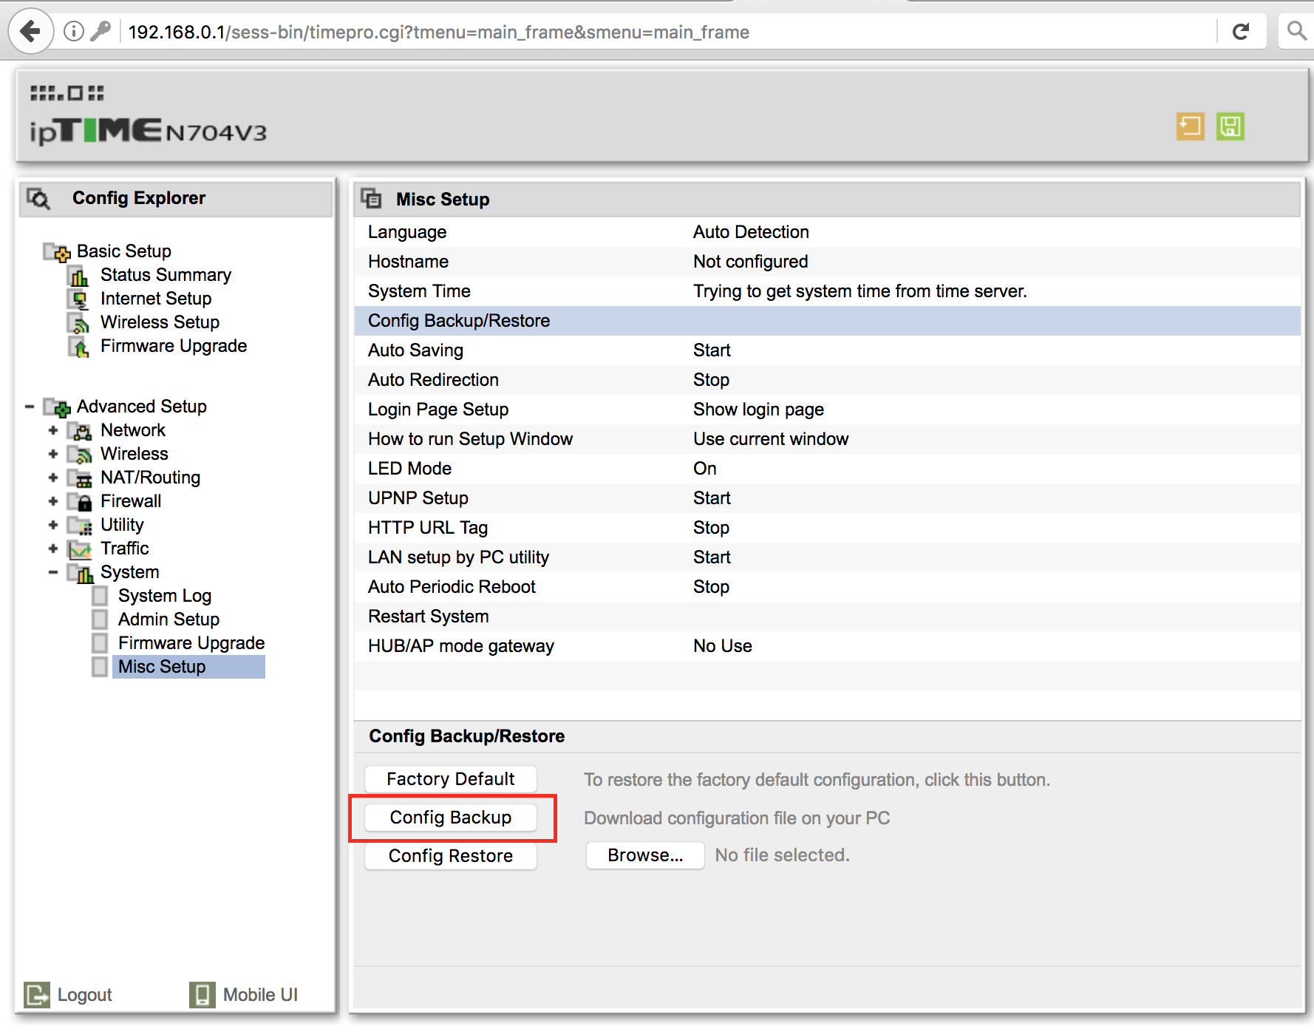Click the NAT/Routing folder icon
Viewport: 1314px width, 1032px height.
[79, 478]
